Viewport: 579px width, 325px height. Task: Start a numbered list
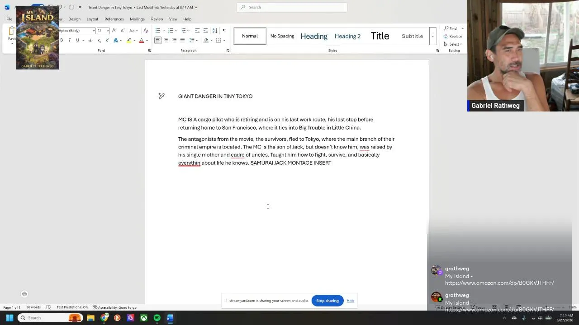click(x=171, y=31)
